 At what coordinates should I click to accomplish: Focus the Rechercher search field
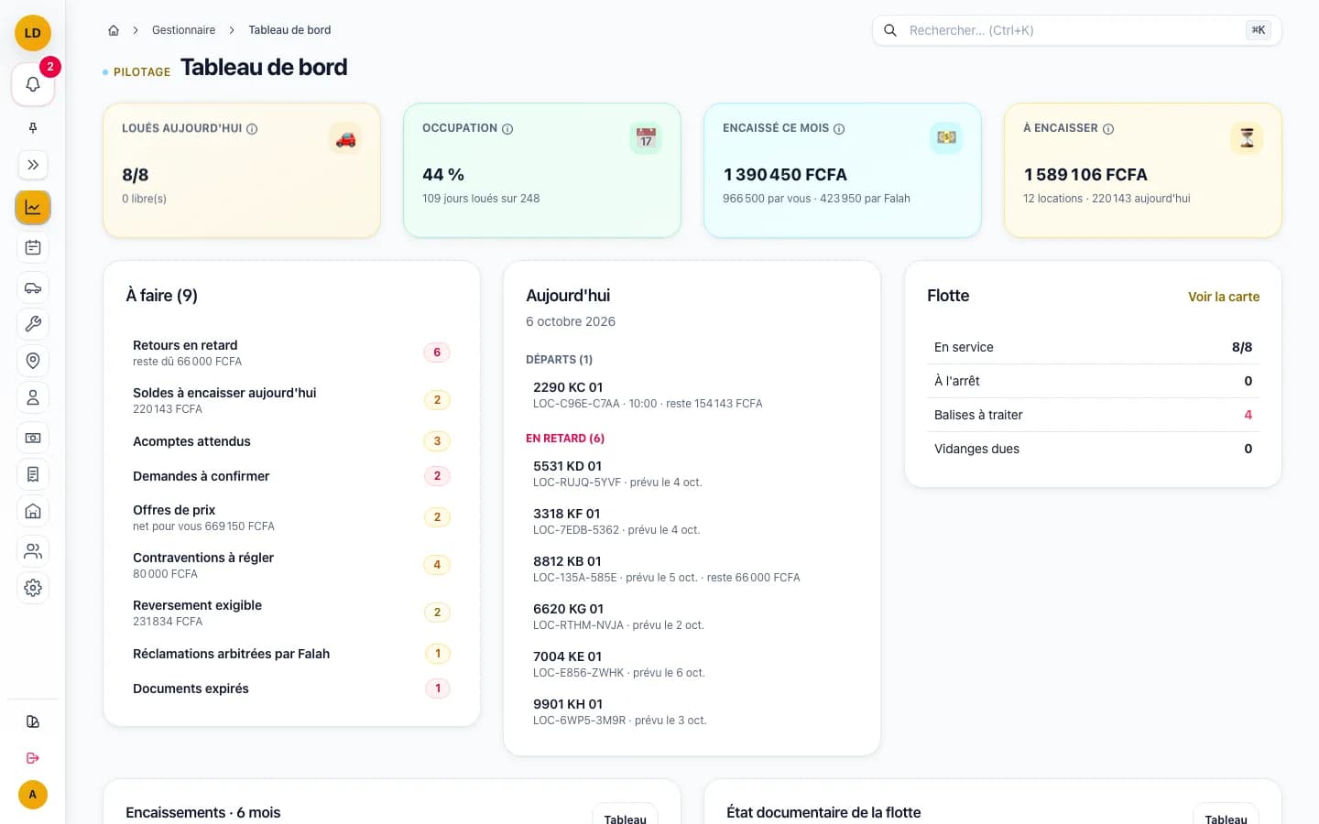pyautogui.click(x=1077, y=30)
